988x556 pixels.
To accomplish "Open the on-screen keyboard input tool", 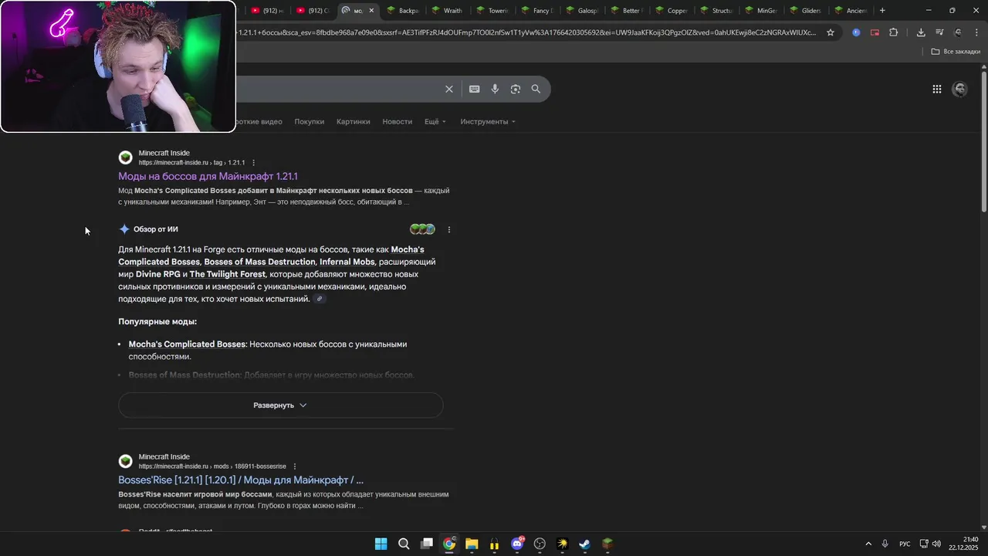I will 474,89.
